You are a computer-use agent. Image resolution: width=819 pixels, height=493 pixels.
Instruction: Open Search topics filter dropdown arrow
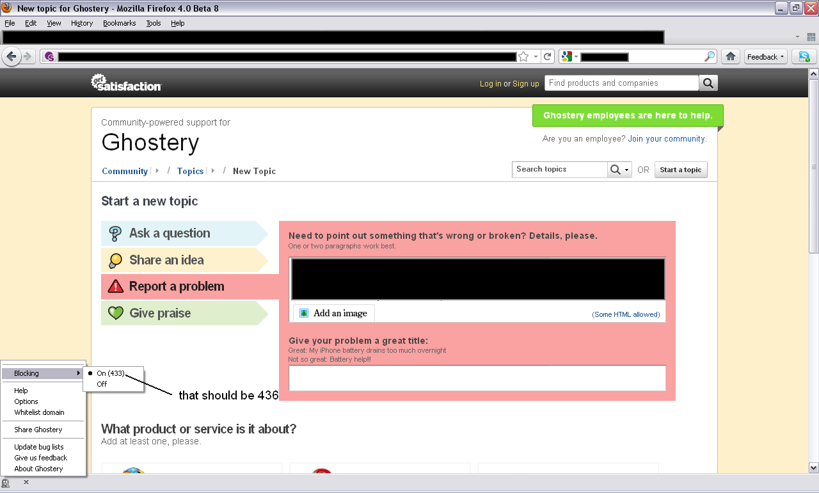(x=627, y=170)
